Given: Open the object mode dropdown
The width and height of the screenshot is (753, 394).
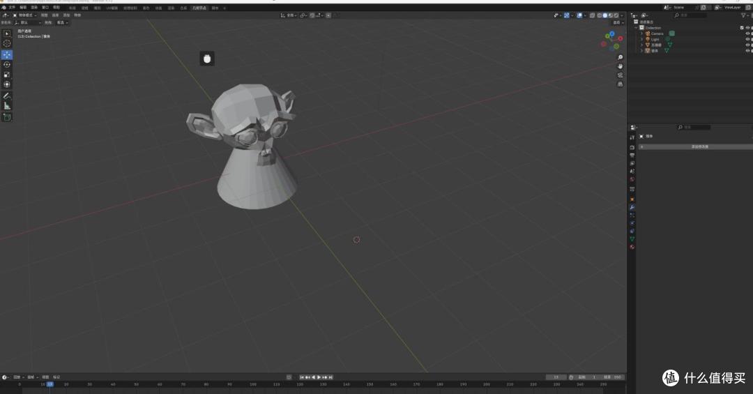Looking at the screenshot, I should 24,15.
